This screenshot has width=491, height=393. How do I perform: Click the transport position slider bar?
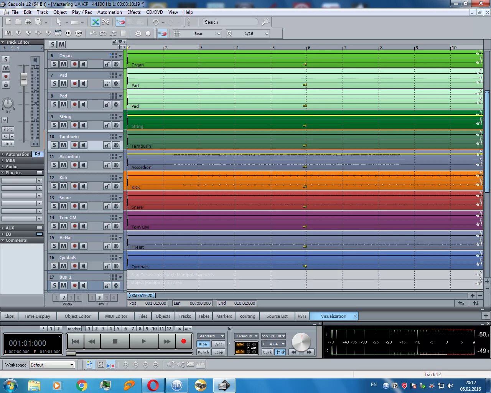[x=130, y=353]
